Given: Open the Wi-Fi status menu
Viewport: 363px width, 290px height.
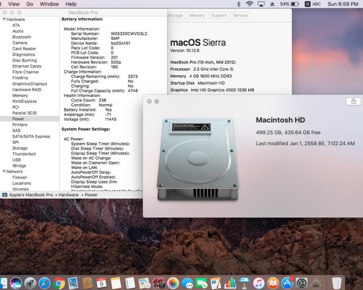Looking at the screenshot, I should tap(250, 4).
